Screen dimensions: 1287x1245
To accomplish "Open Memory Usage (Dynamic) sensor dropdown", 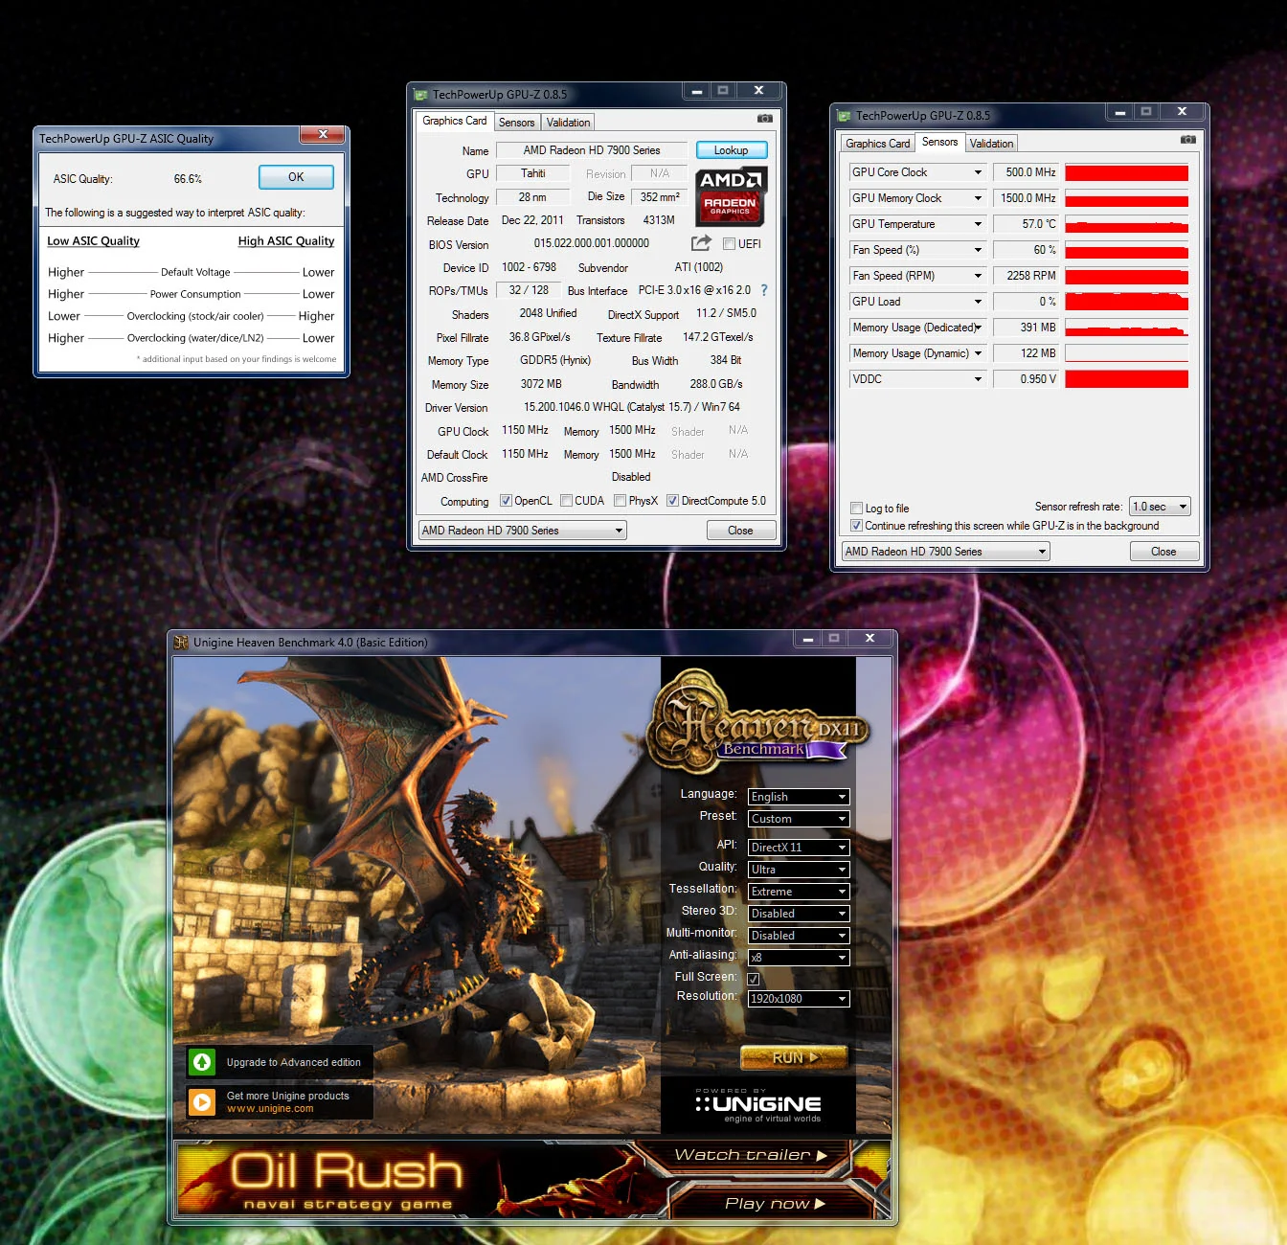I will point(978,353).
